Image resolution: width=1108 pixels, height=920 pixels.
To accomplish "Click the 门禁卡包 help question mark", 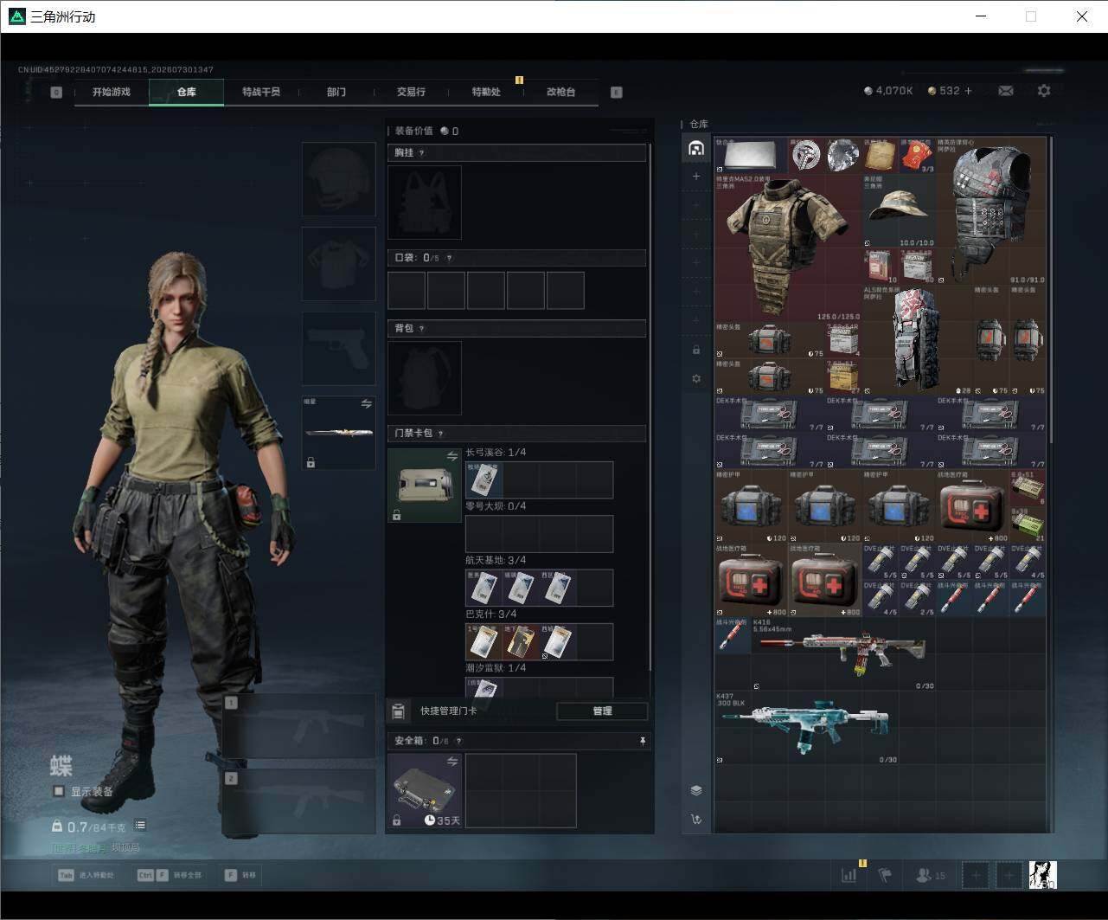I will coord(440,434).
